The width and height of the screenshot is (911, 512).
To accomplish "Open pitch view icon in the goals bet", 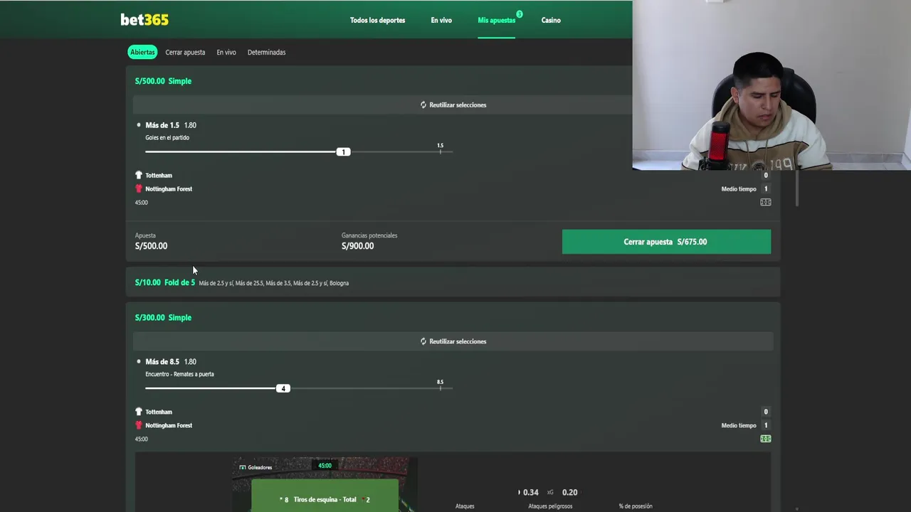I will (765, 202).
